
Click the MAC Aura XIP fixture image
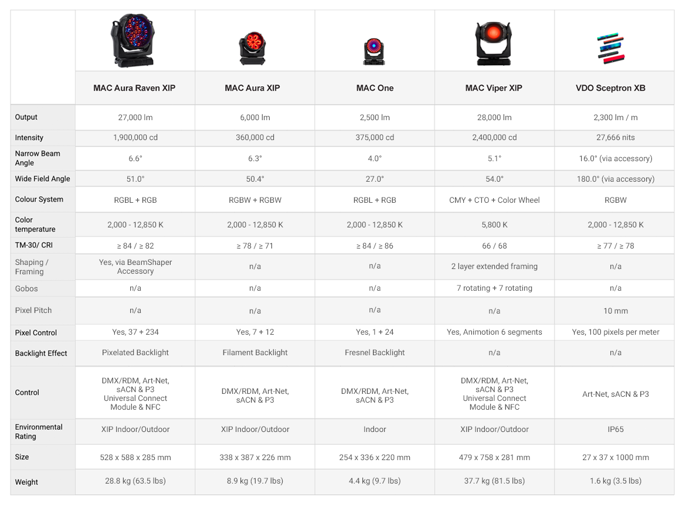[x=253, y=49]
